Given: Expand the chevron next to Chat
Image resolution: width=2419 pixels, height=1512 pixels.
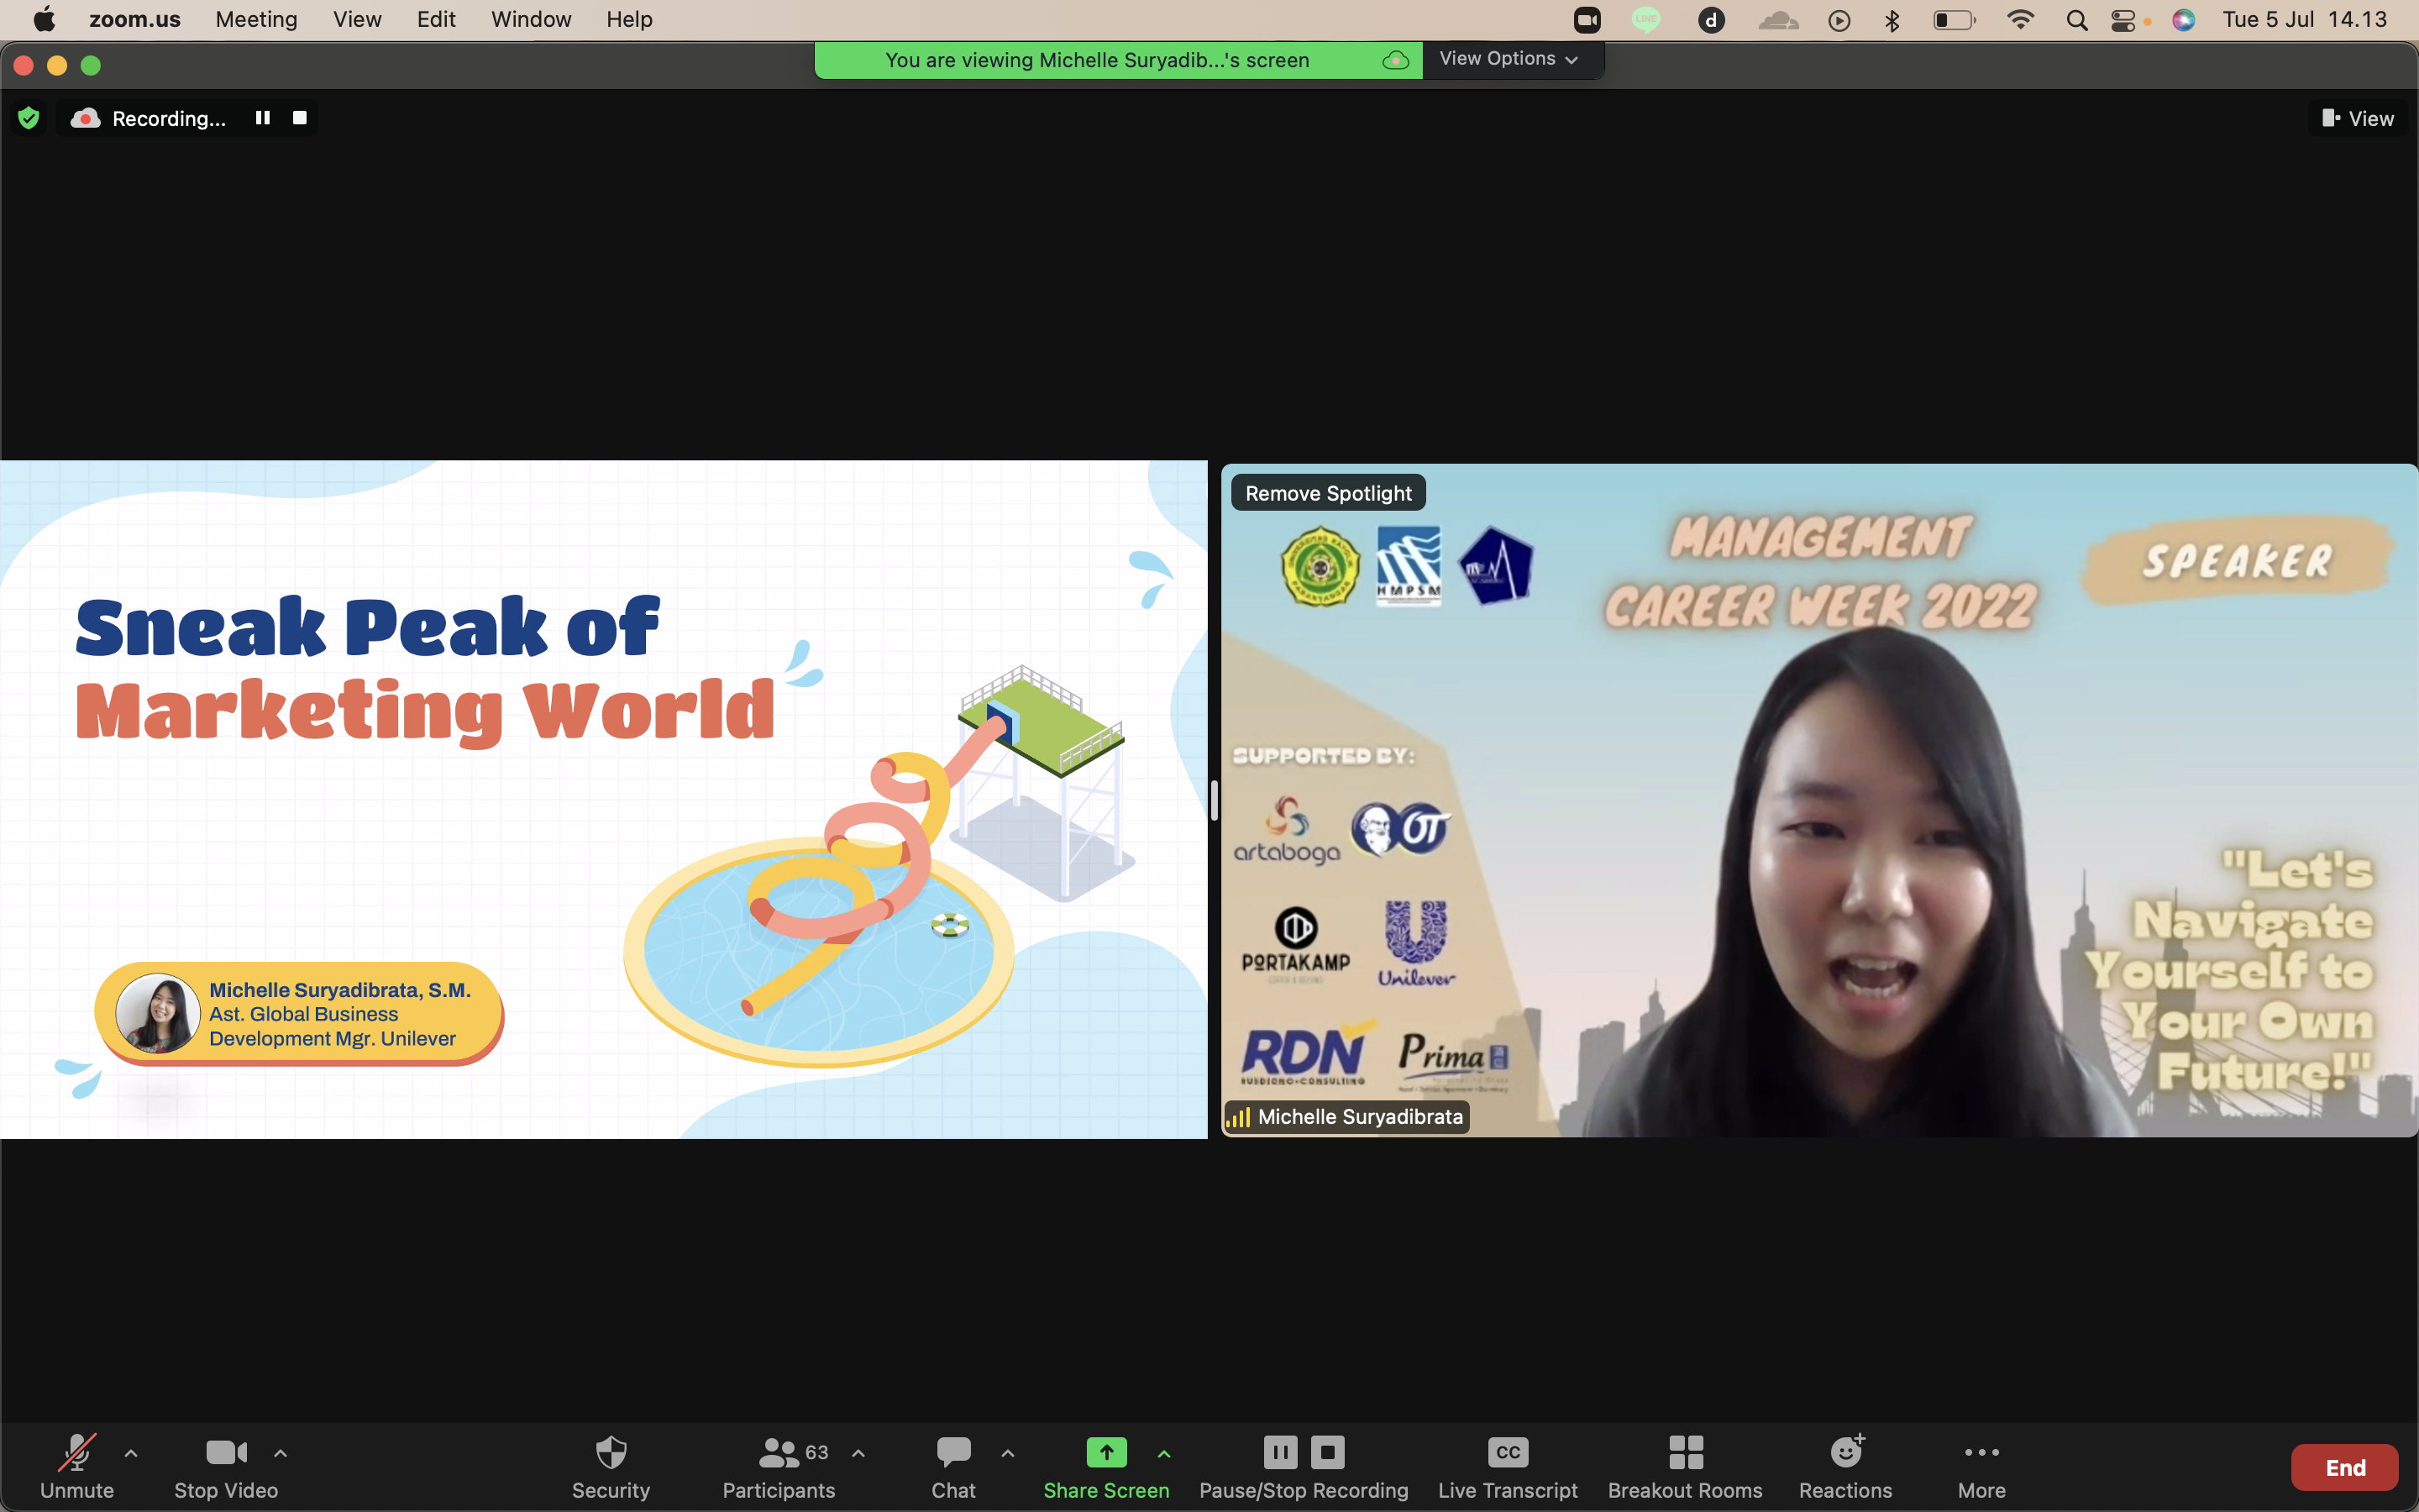Looking at the screenshot, I should [1008, 1453].
